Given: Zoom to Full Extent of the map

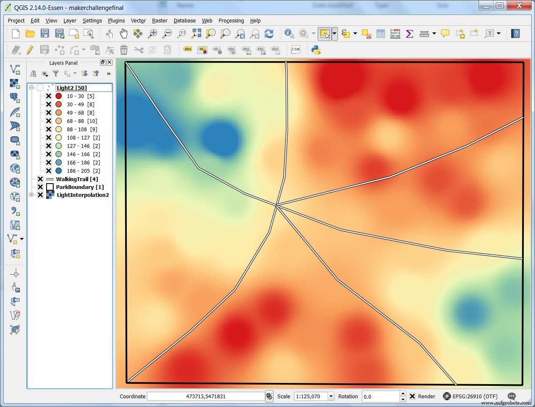Looking at the screenshot, I should (x=196, y=34).
